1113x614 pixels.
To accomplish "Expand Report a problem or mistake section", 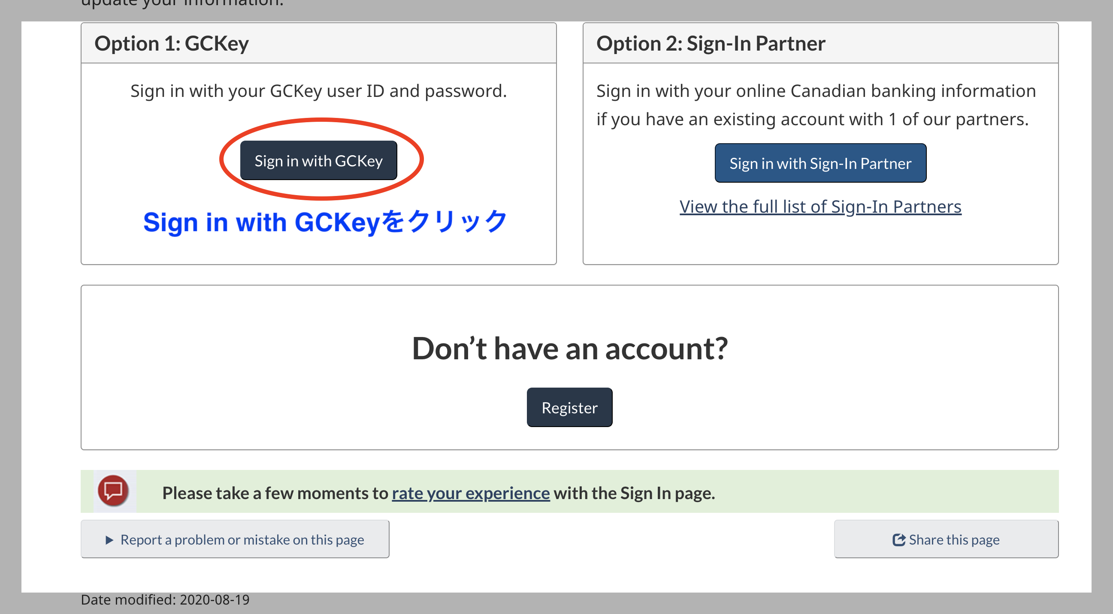I will coord(235,539).
